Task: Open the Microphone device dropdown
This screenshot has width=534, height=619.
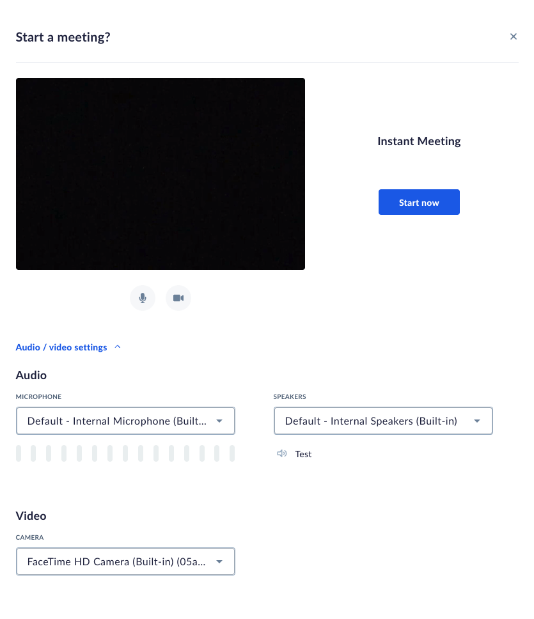Action: [125, 421]
